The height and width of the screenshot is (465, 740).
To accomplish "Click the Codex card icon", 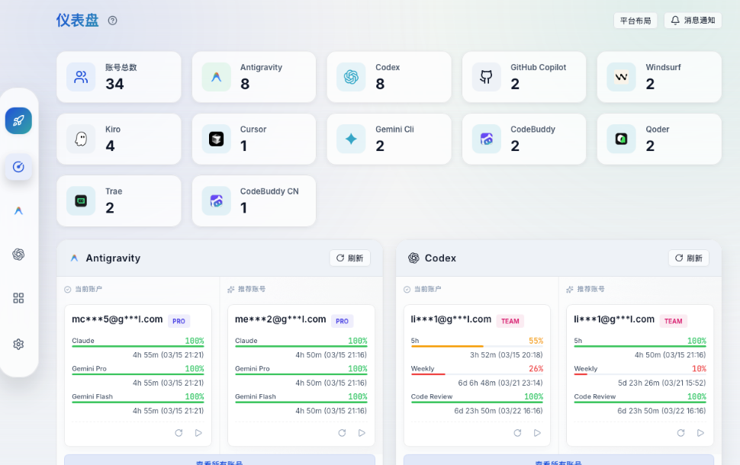I will pos(351,77).
